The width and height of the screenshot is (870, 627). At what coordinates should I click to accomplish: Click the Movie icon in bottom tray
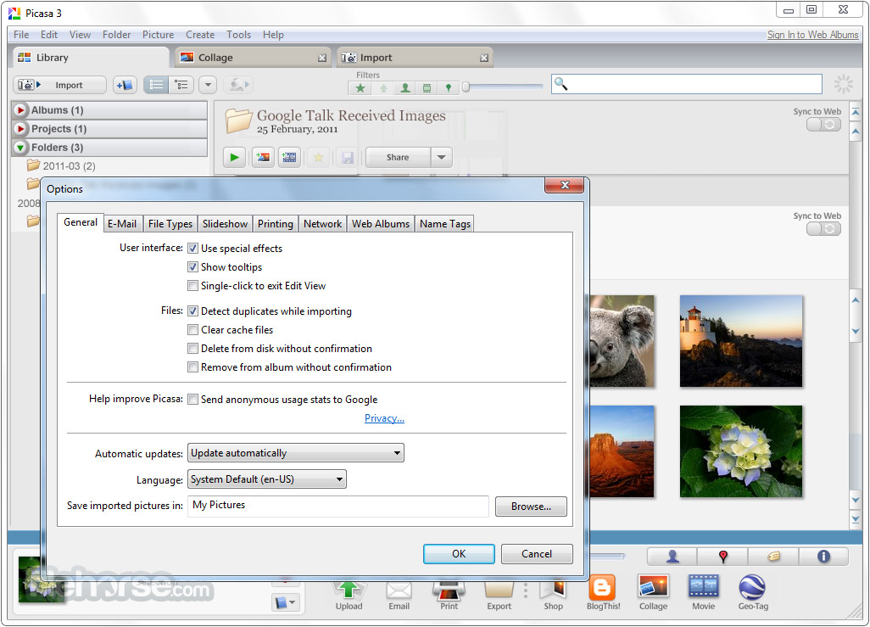(x=704, y=593)
